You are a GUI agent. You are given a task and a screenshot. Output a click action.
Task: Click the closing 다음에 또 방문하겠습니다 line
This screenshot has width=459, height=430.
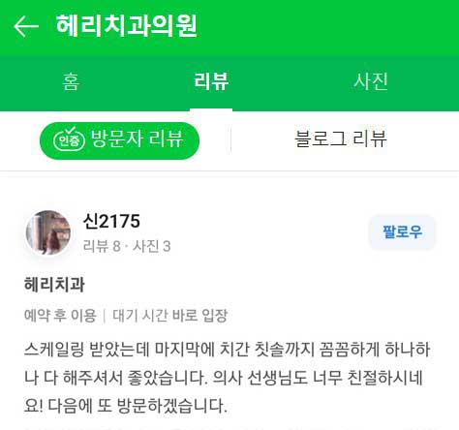click(138, 406)
